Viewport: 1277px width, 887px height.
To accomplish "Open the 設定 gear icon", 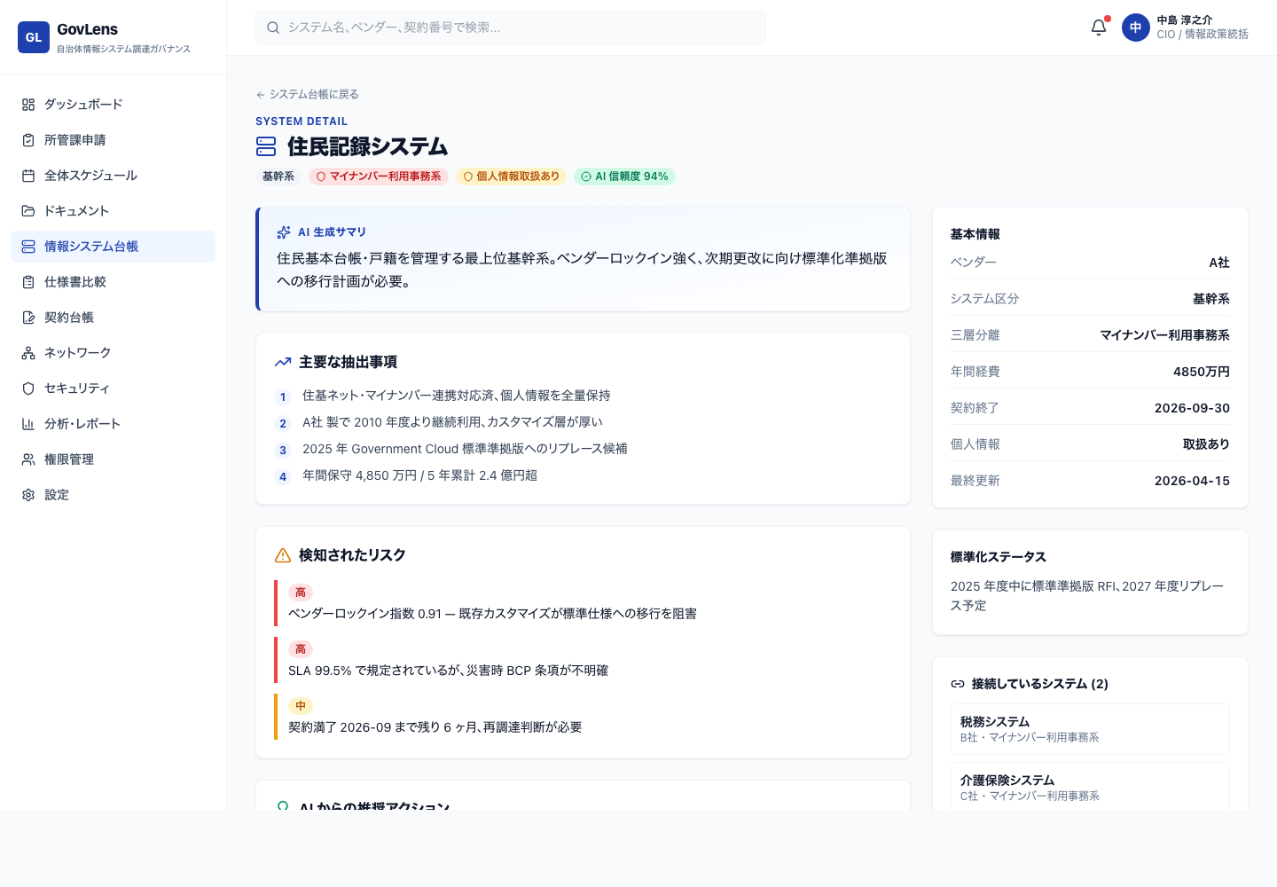I will point(27,494).
